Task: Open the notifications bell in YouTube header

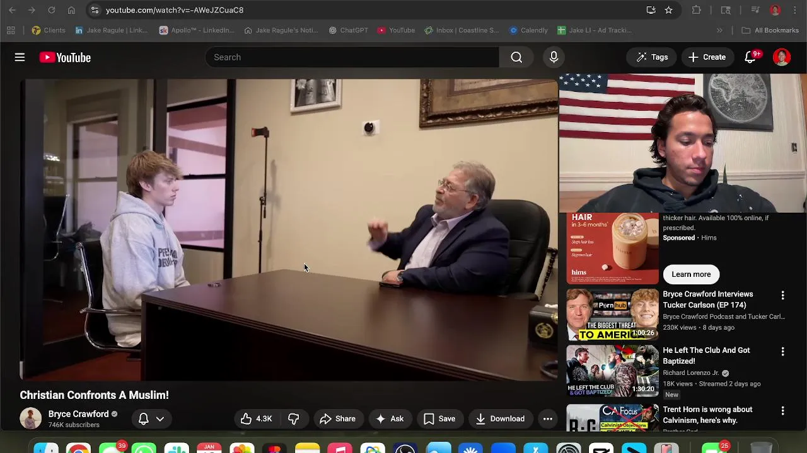Action: click(750, 57)
